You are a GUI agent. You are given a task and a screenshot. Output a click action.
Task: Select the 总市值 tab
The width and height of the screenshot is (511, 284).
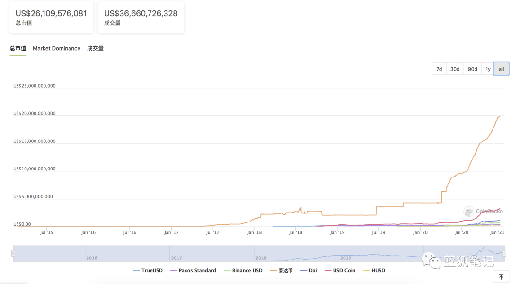click(18, 49)
